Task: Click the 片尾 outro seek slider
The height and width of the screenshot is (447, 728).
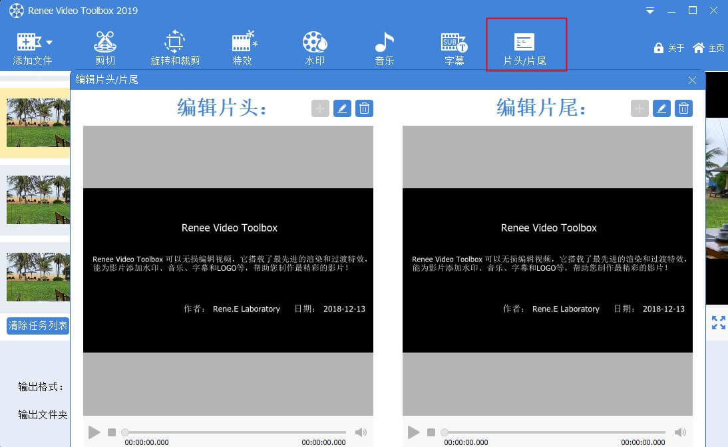Action: pos(554,432)
